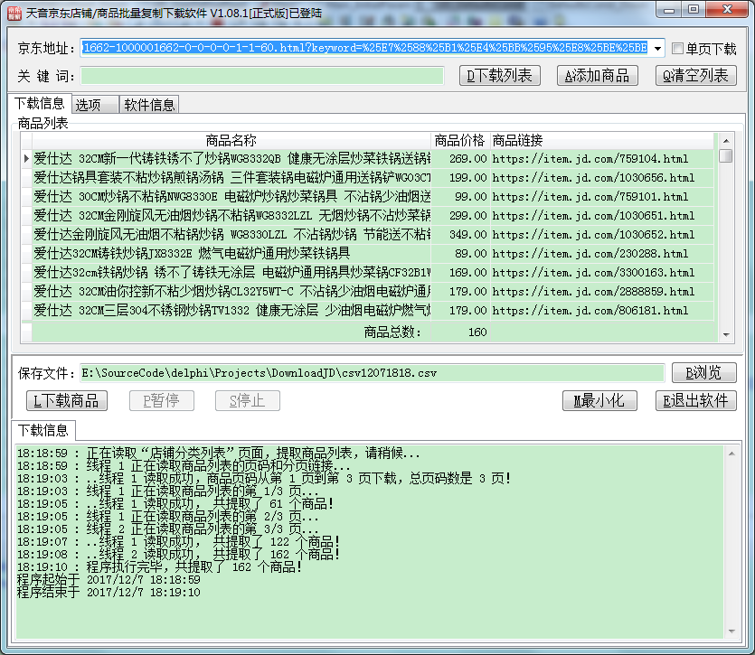The width and height of the screenshot is (755, 655).
Task: Click the 保存文件 csv path field
Action: [373, 373]
